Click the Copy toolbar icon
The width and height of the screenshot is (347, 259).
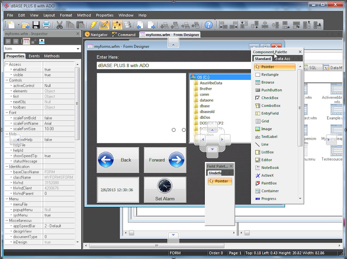pos(70,25)
